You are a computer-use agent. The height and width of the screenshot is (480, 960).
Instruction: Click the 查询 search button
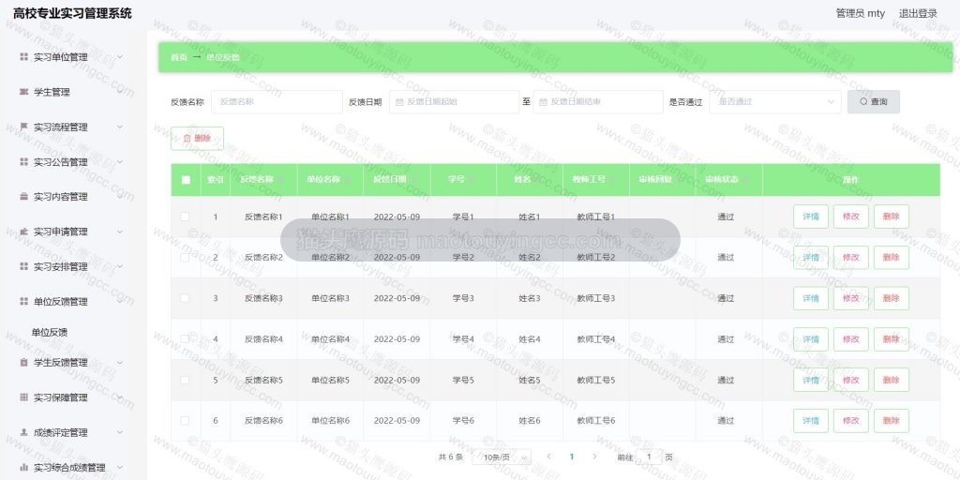(874, 101)
